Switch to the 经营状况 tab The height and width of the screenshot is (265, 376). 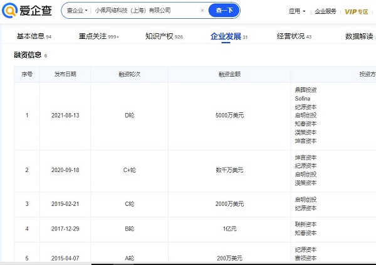coord(294,36)
